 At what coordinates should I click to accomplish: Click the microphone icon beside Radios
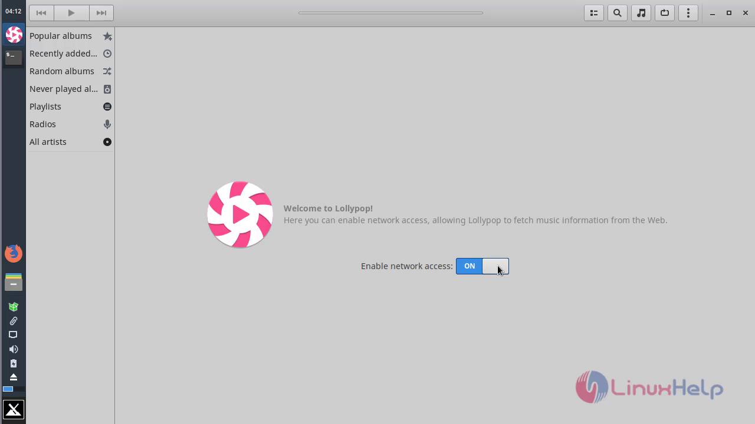tap(107, 124)
